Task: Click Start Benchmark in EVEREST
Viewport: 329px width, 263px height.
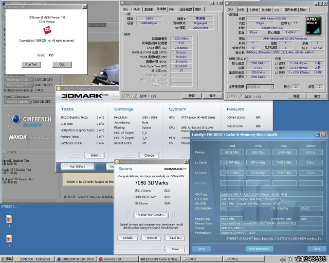Action: [259, 249]
